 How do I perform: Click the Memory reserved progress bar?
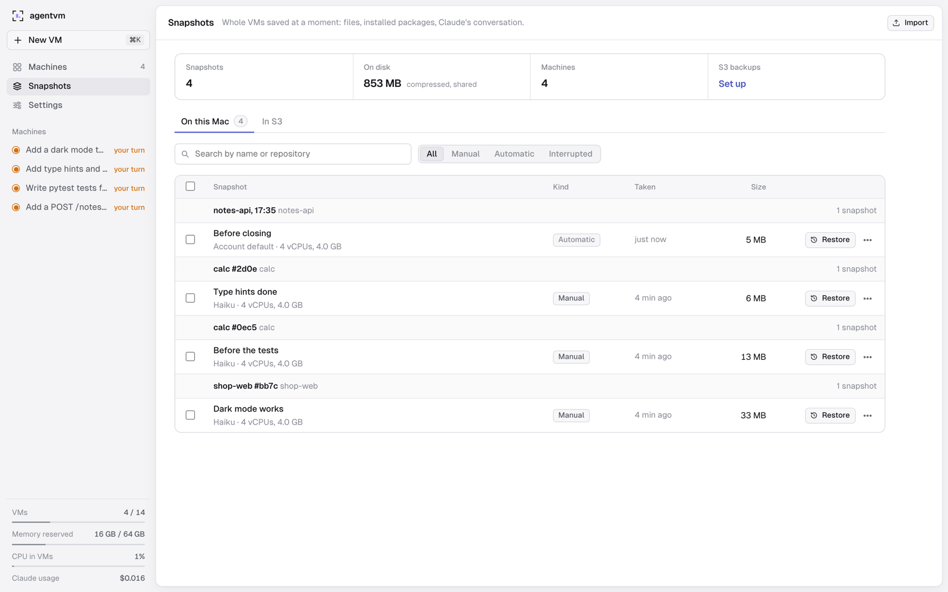tap(78, 544)
